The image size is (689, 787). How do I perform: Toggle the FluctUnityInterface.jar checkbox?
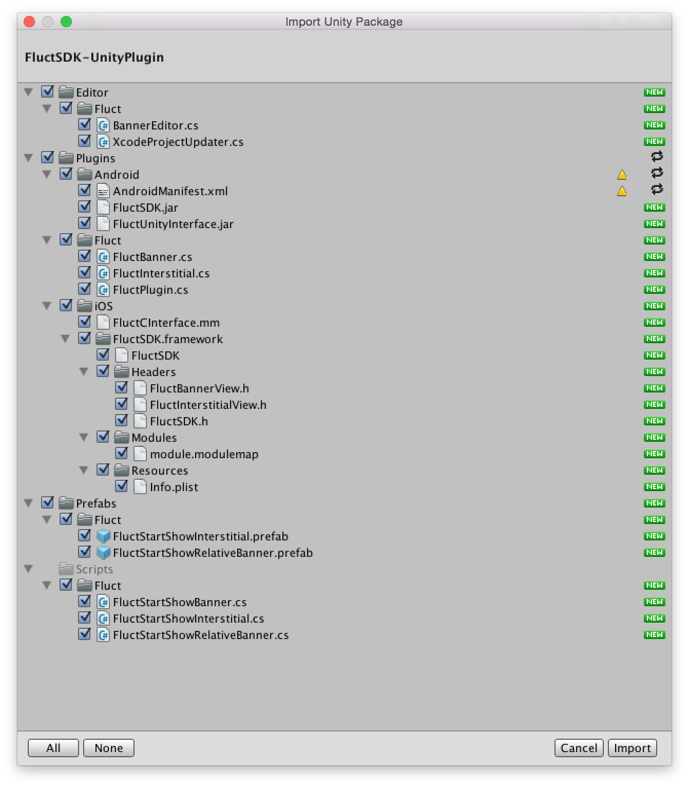pyautogui.click(x=85, y=223)
